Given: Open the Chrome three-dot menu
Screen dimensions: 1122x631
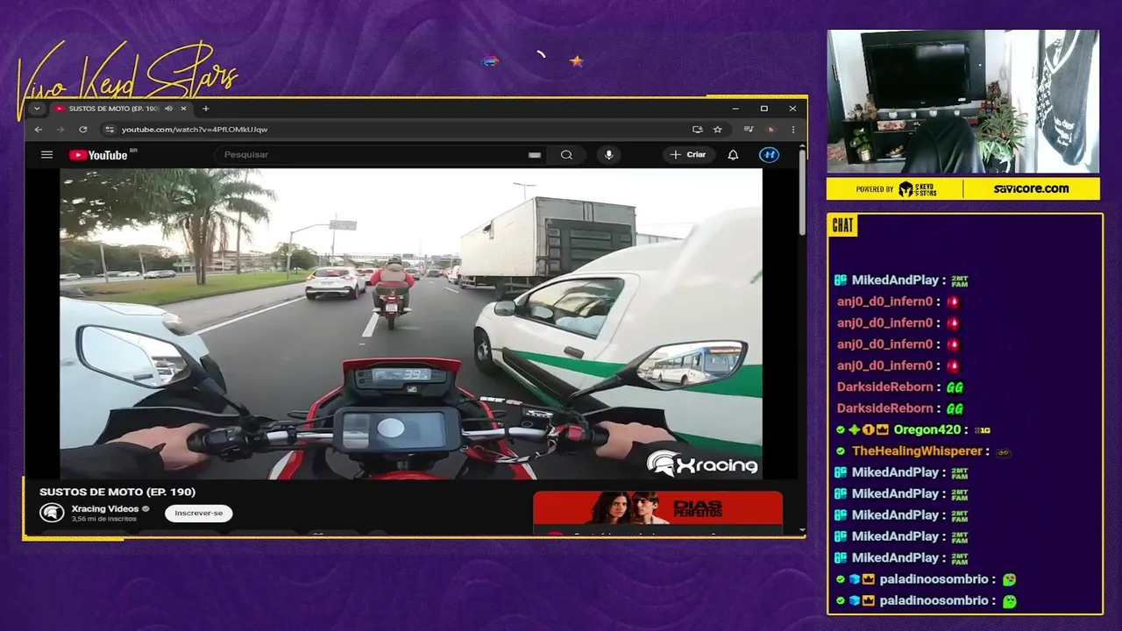Looking at the screenshot, I should coord(792,130).
